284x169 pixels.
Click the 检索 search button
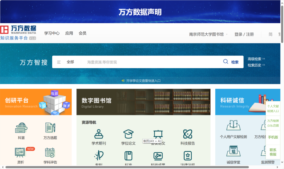click(235, 62)
